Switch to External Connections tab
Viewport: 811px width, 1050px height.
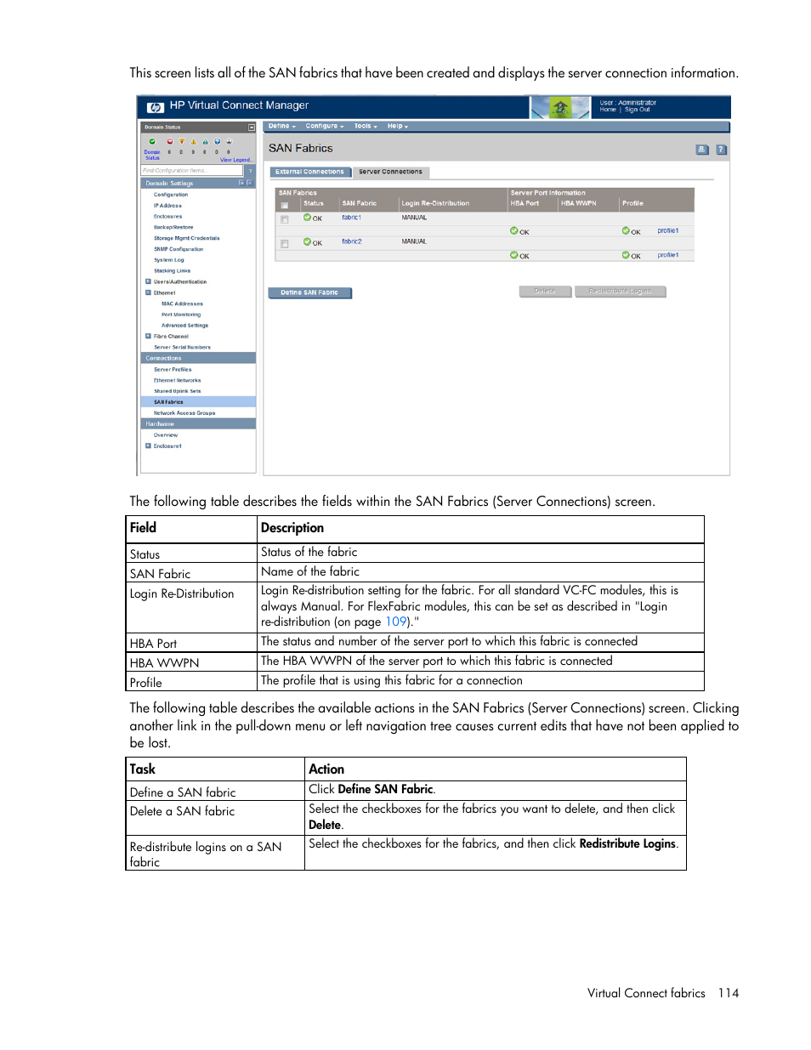(309, 172)
